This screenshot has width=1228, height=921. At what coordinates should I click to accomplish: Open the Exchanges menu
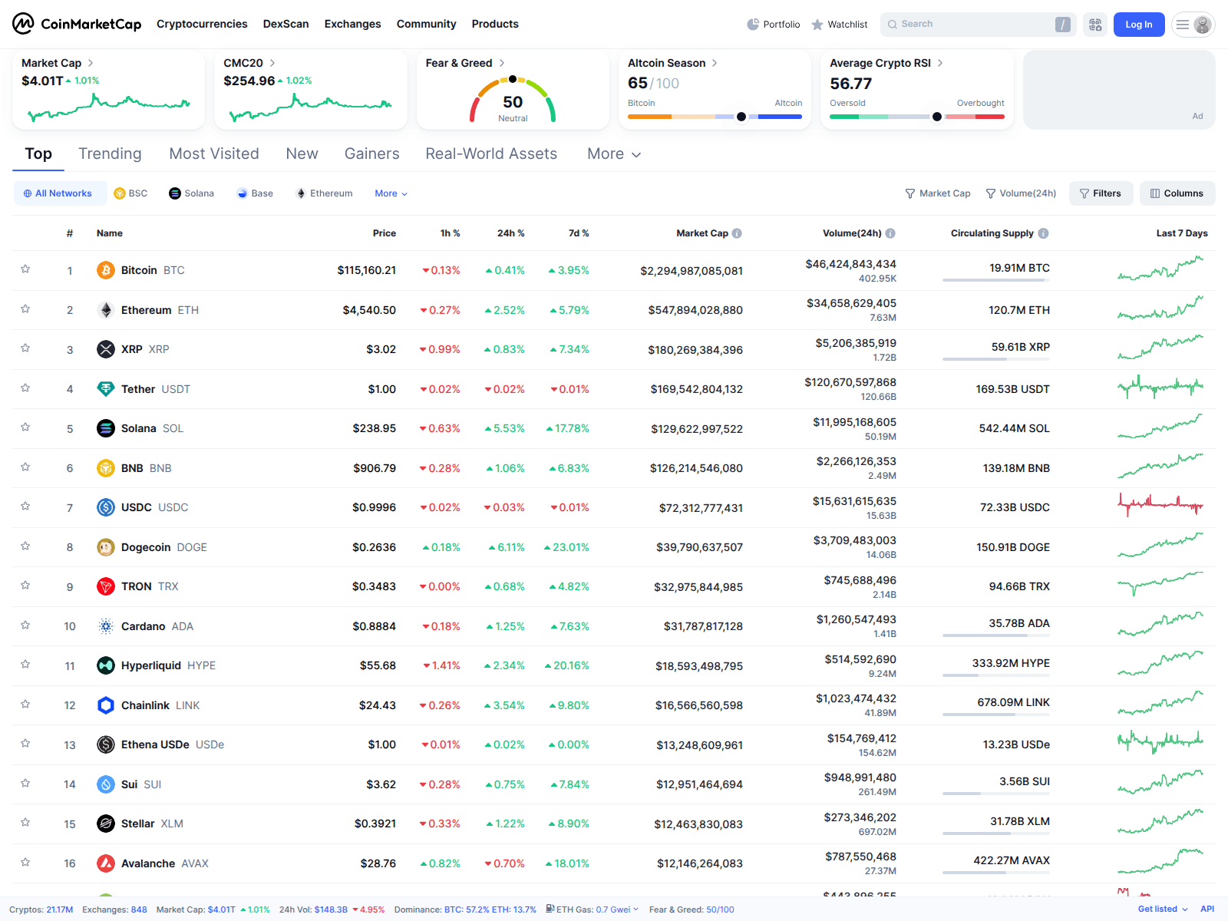[352, 24]
